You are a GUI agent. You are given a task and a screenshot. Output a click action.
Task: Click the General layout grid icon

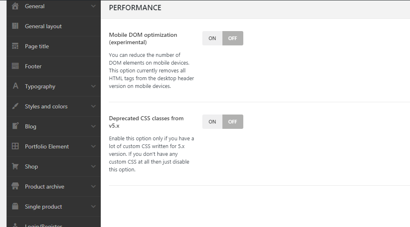coord(15,26)
